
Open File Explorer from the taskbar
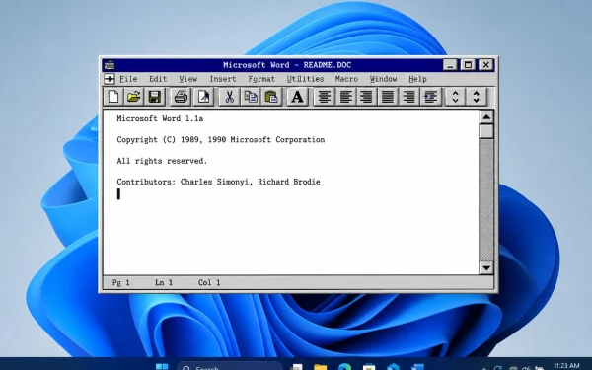tap(320, 367)
